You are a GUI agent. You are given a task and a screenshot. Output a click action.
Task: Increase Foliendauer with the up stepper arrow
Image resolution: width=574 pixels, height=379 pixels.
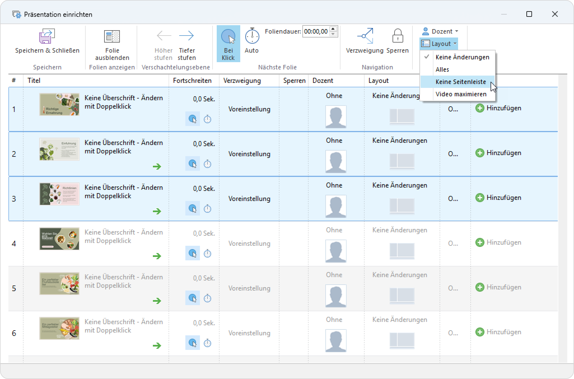tap(333, 29)
